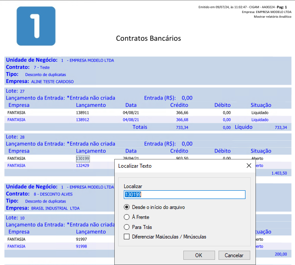Click the blue number 1 logo

tap(36, 26)
